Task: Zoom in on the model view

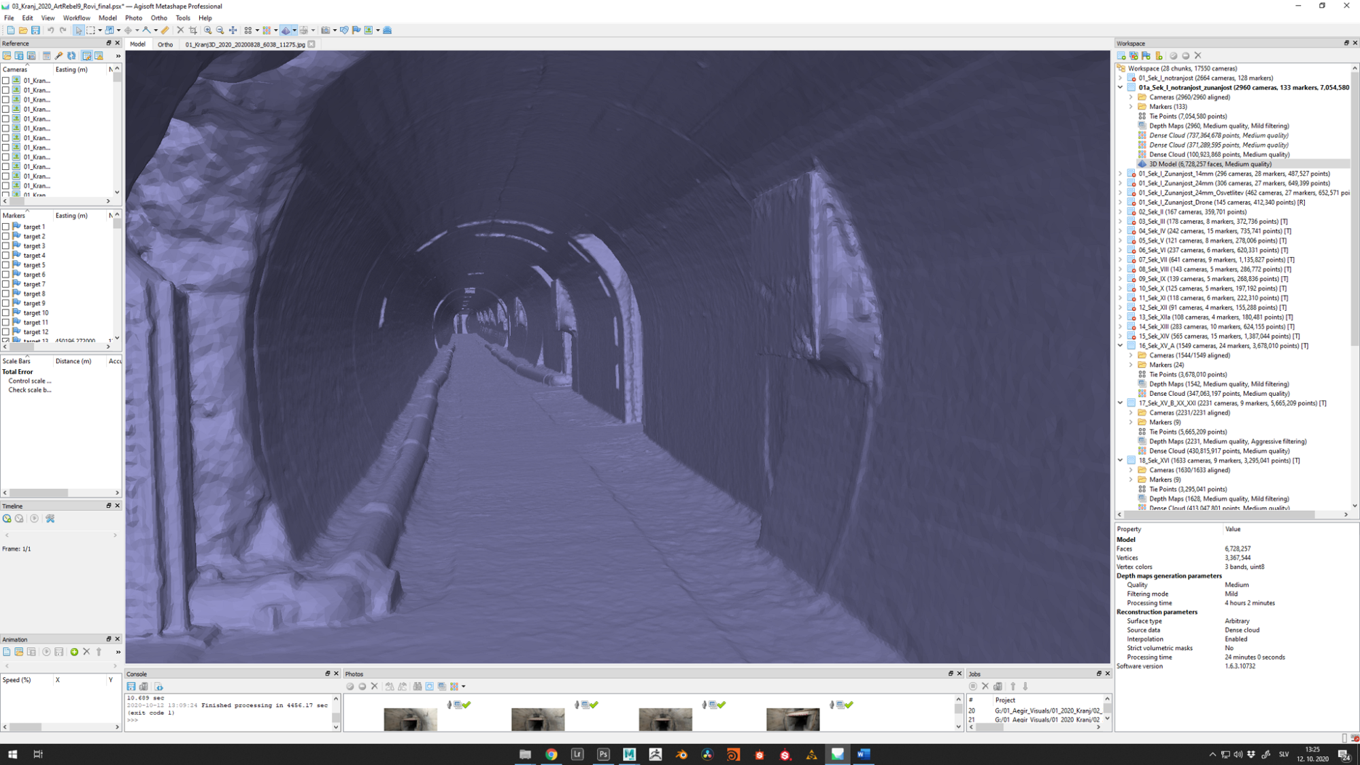Action: tap(208, 30)
